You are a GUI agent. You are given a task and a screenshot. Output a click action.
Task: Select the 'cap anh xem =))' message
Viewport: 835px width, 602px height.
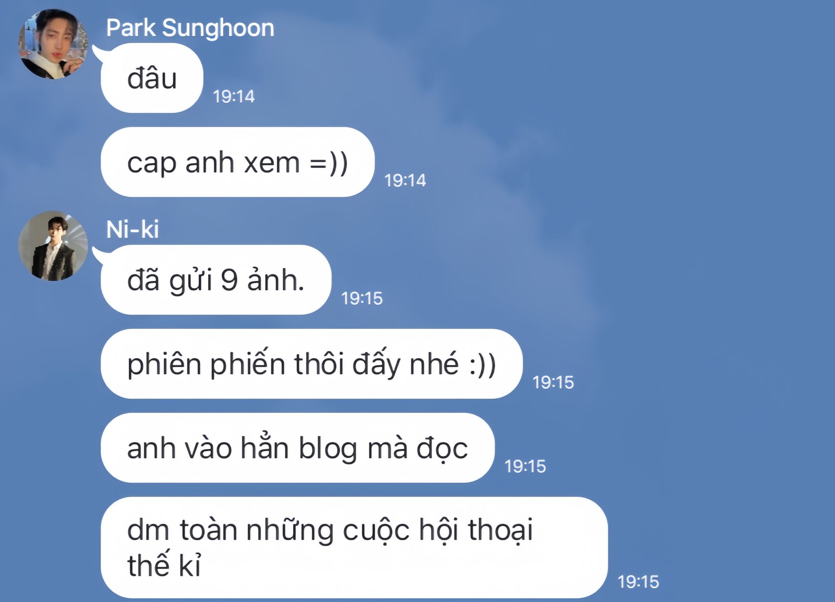coord(237,162)
